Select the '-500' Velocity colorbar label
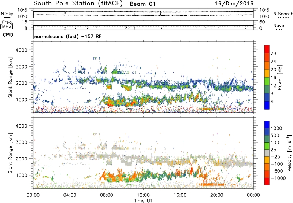Screen dimensions: 293x203 (x=277, y=171)
